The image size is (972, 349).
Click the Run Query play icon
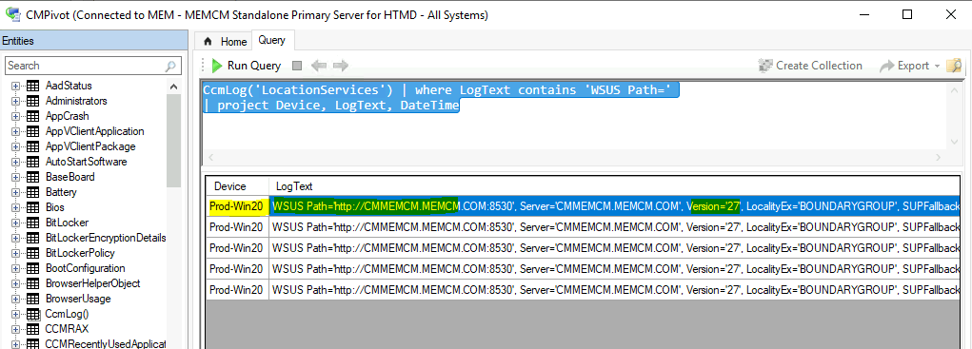(216, 66)
